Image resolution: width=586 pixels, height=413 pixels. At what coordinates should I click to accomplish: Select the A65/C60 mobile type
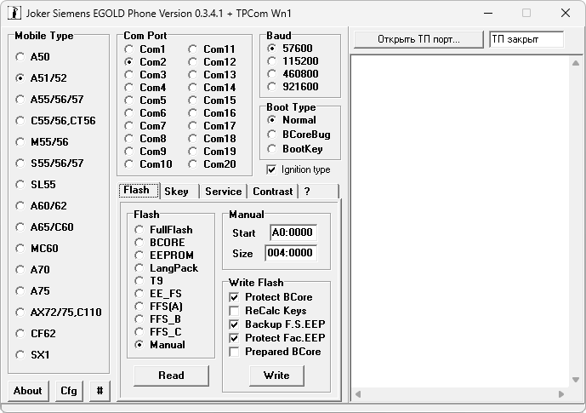[44, 227]
